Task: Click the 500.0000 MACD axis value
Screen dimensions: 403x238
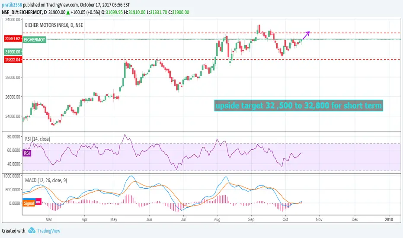Action: tap(13, 190)
